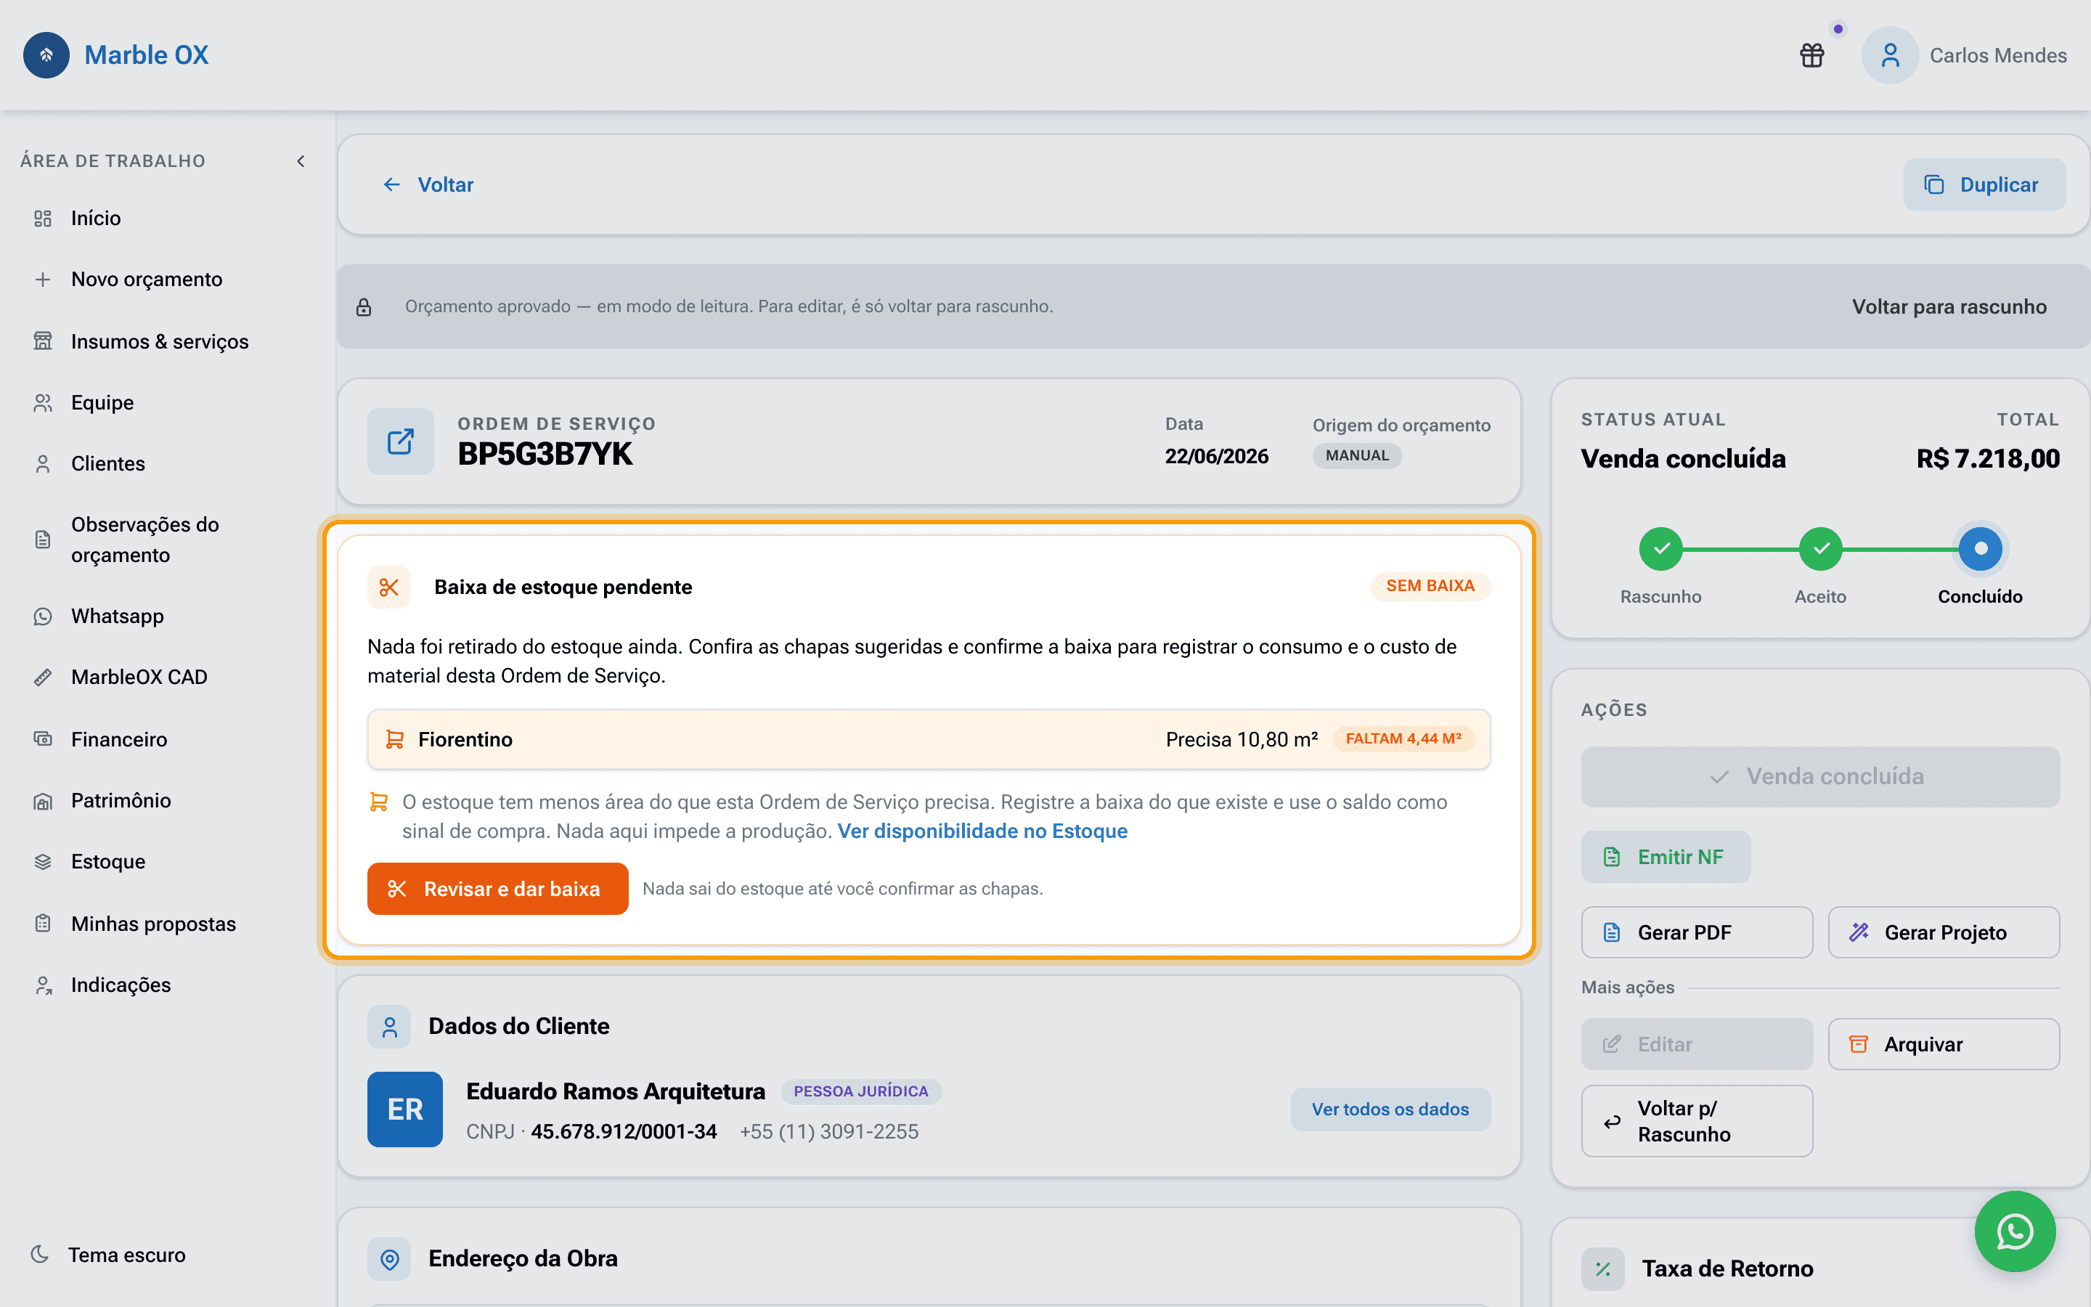This screenshot has width=2091, height=1307.
Task: Select the Aceito status step
Action: (1821, 549)
